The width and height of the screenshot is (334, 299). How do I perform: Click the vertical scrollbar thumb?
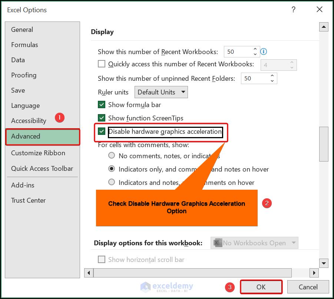324,144
